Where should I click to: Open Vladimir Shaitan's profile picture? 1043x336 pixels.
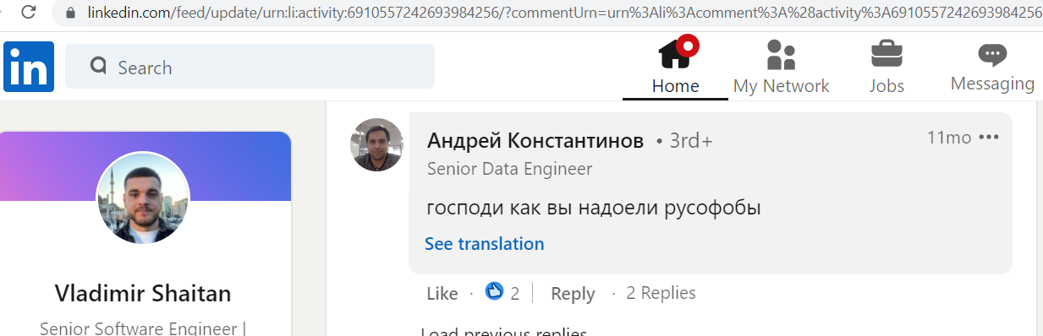coord(143,199)
